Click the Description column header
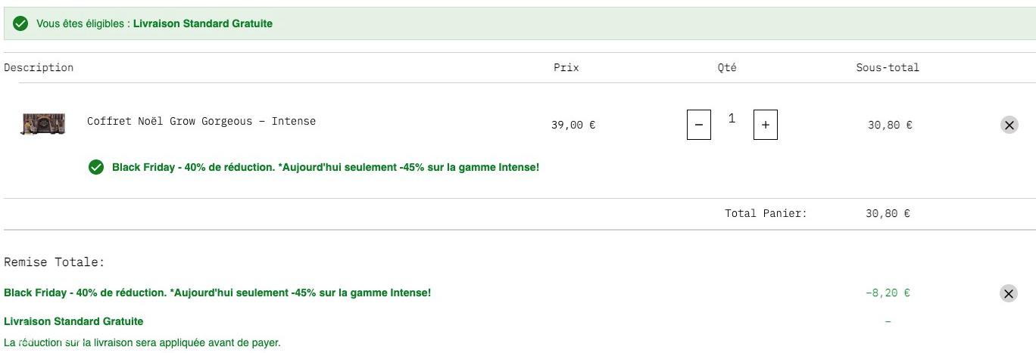This screenshot has width=1036, height=353. point(39,67)
